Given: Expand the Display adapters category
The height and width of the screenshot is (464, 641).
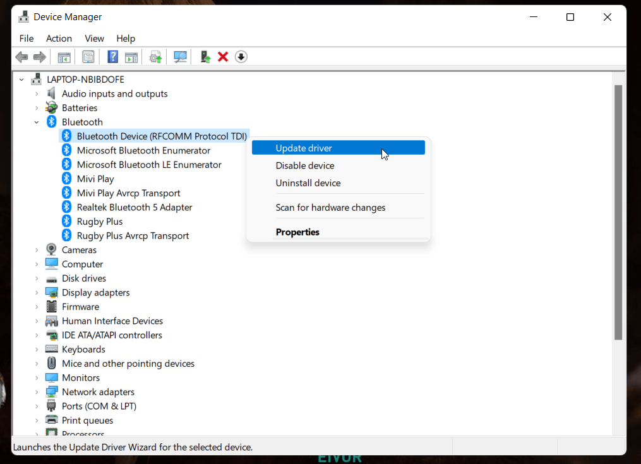Looking at the screenshot, I should click(37, 292).
